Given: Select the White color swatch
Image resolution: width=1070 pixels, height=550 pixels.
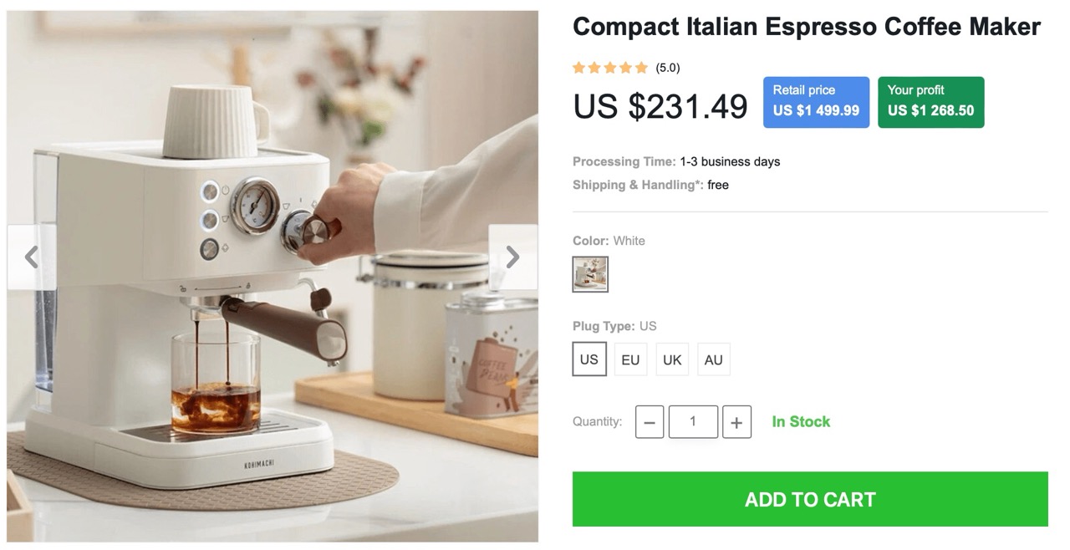Looking at the screenshot, I should point(590,274).
